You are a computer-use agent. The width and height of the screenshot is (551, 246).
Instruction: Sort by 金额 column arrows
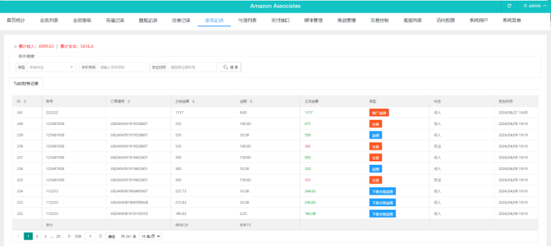(x=251, y=101)
